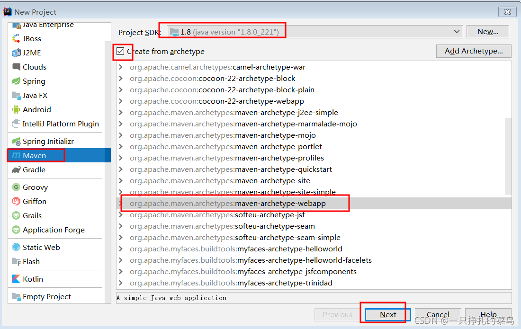
Task: Choose the Android project type icon
Action: pos(17,109)
